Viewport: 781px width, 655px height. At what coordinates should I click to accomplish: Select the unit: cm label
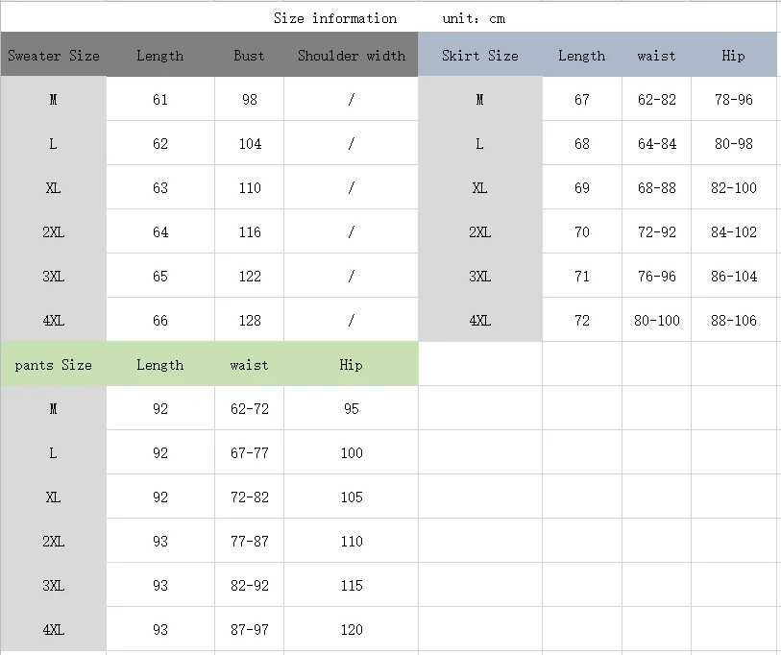tap(474, 18)
